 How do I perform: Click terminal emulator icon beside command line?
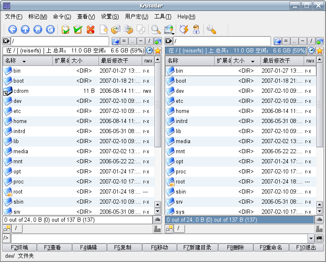coord(319,238)
